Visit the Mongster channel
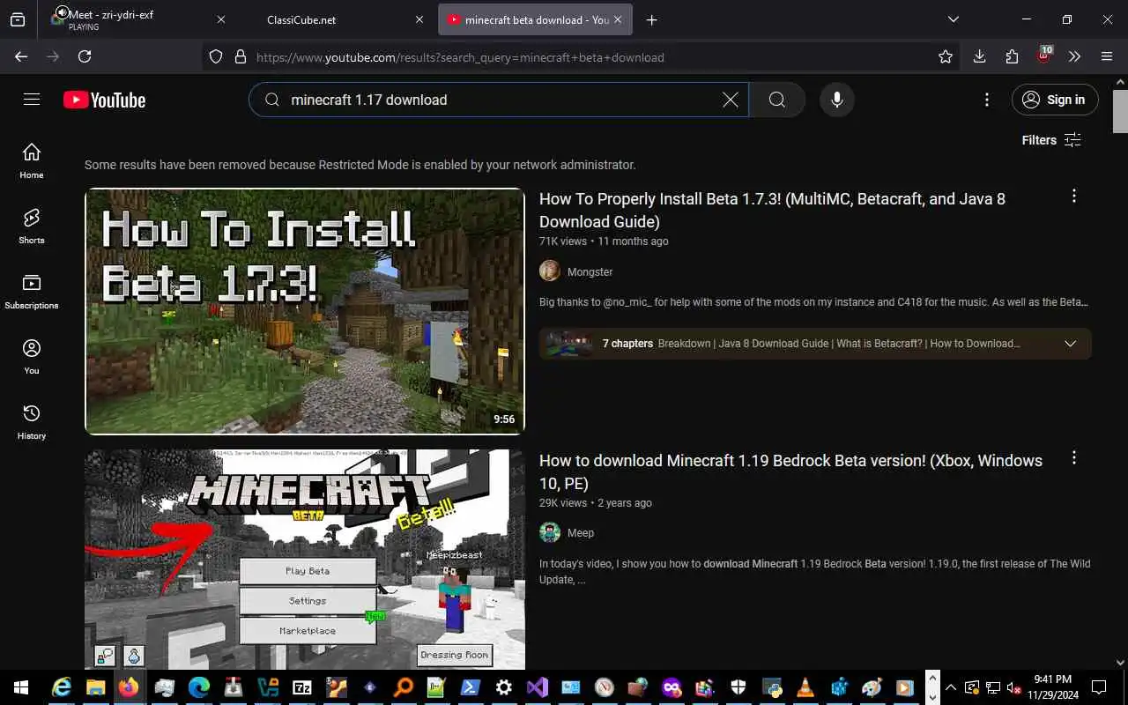This screenshot has width=1128, height=705. tap(590, 272)
